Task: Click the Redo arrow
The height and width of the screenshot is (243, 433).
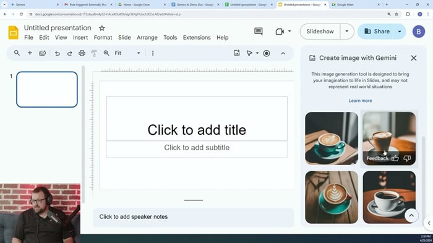Action: (x=69, y=53)
